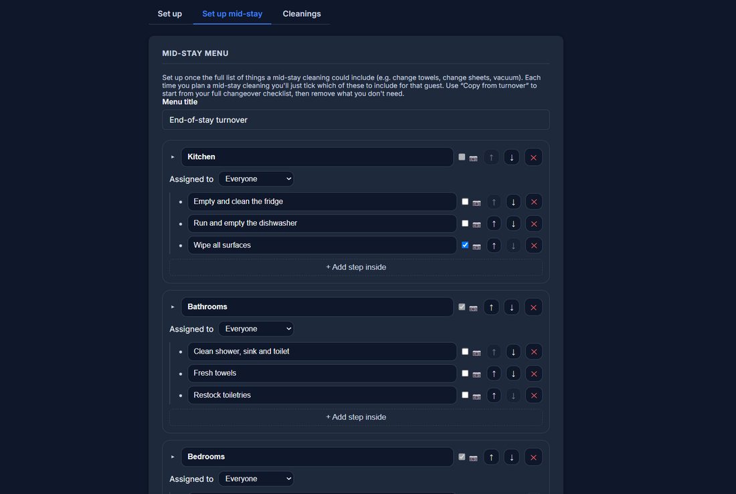Expand the Kitchen section triangle

click(x=173, y=157)
